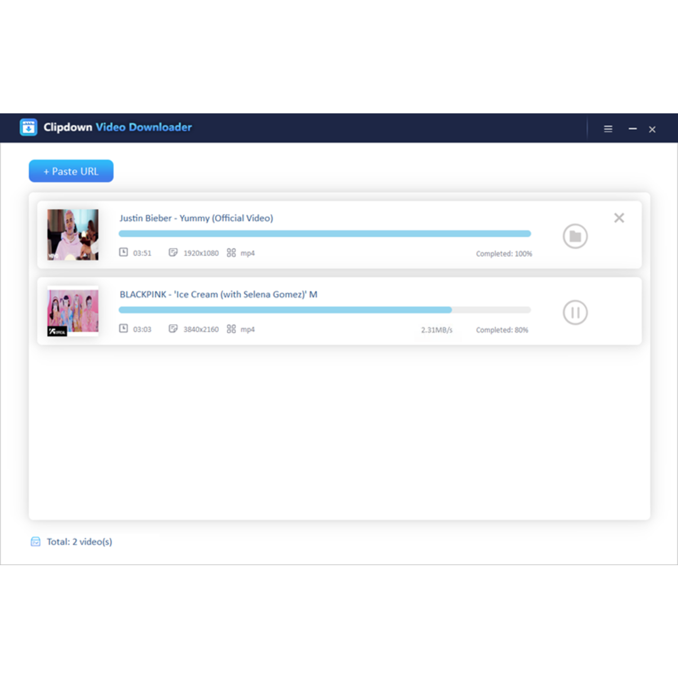Screen dimensions: 678x678
Task: Click the Paste URL button
Action: pyautogui.click(x=71, y=171)
